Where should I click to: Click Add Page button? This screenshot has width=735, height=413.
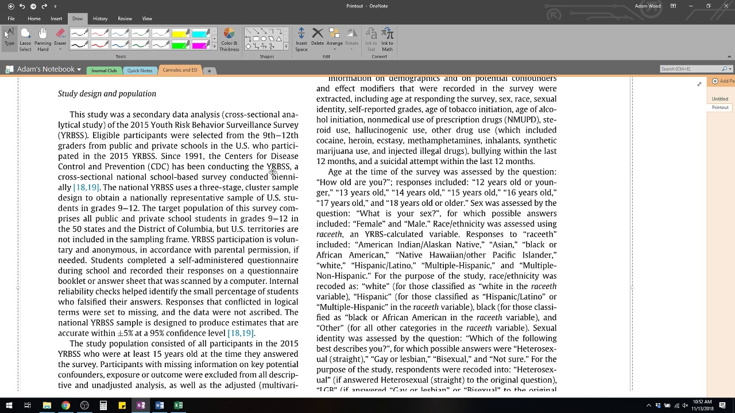723,81
